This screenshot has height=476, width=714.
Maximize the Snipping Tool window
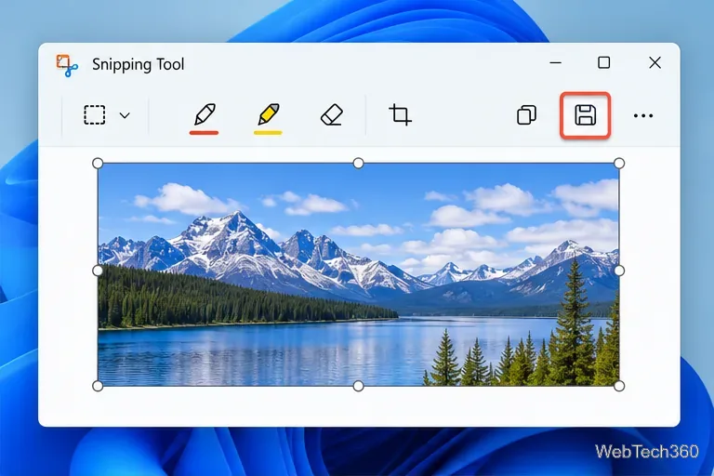tap(603, 62)
